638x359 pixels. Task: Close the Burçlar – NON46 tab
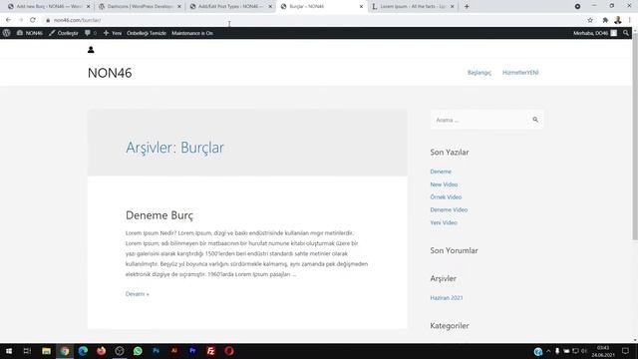coord(361,7)
